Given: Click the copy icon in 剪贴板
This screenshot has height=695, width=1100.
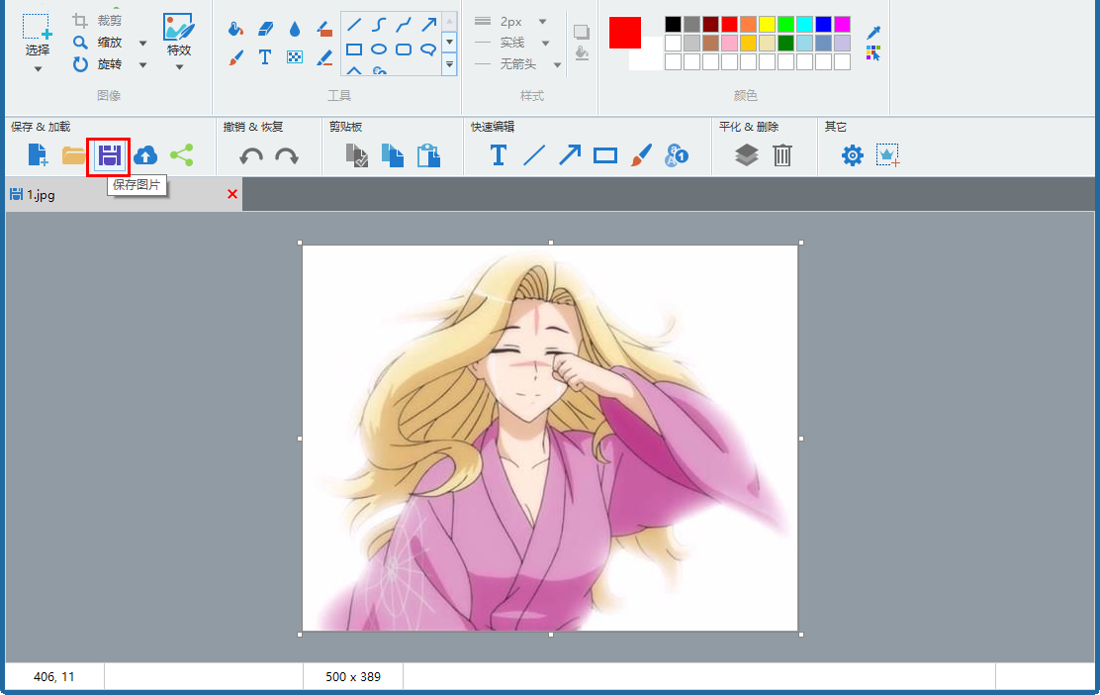Looking at the screenshot, I should point(393,155).
